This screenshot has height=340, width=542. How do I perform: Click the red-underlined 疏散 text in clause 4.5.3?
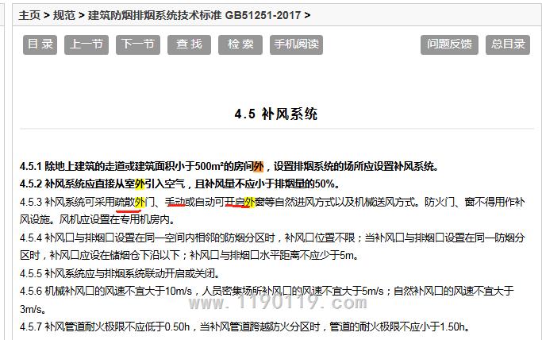[x=125, y=202]
